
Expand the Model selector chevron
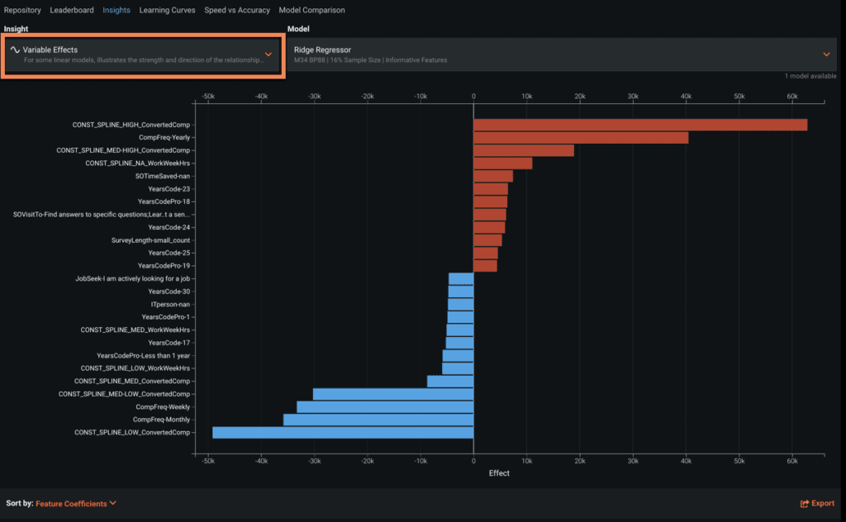click(826, 55)
